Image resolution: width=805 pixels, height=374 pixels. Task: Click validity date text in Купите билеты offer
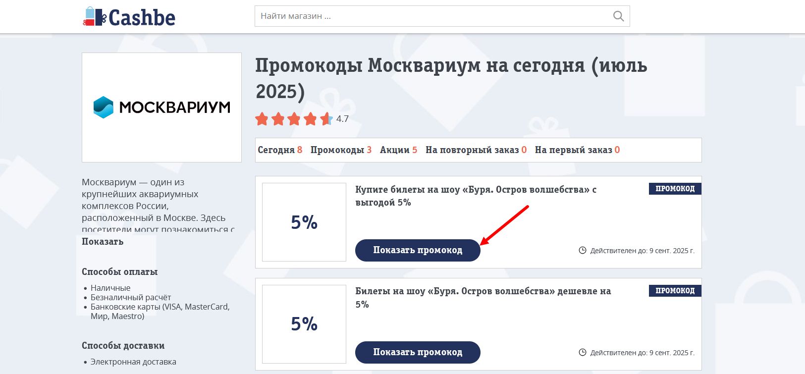(x=643, y=251)
